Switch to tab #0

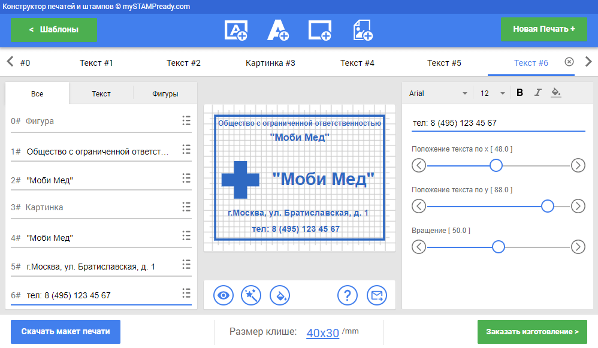(x=25, y=63)
